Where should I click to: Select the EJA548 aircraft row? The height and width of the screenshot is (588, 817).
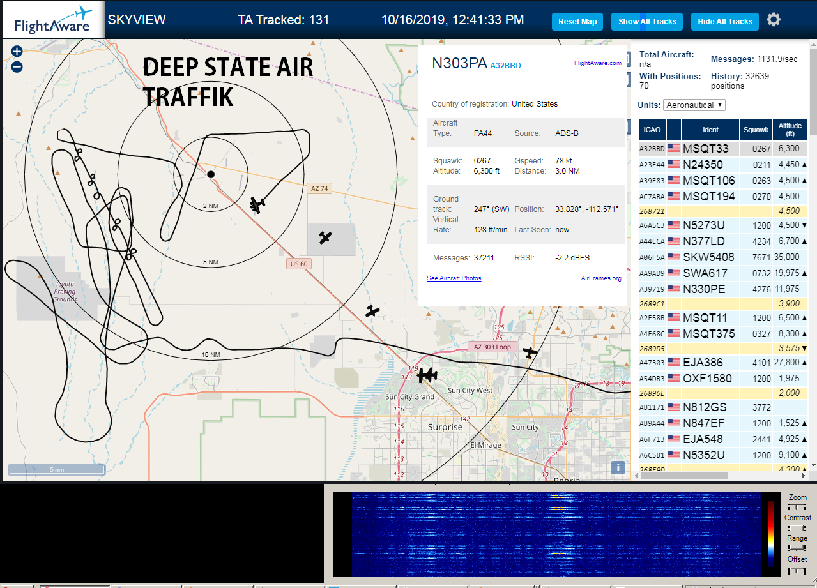coord(723,439)
